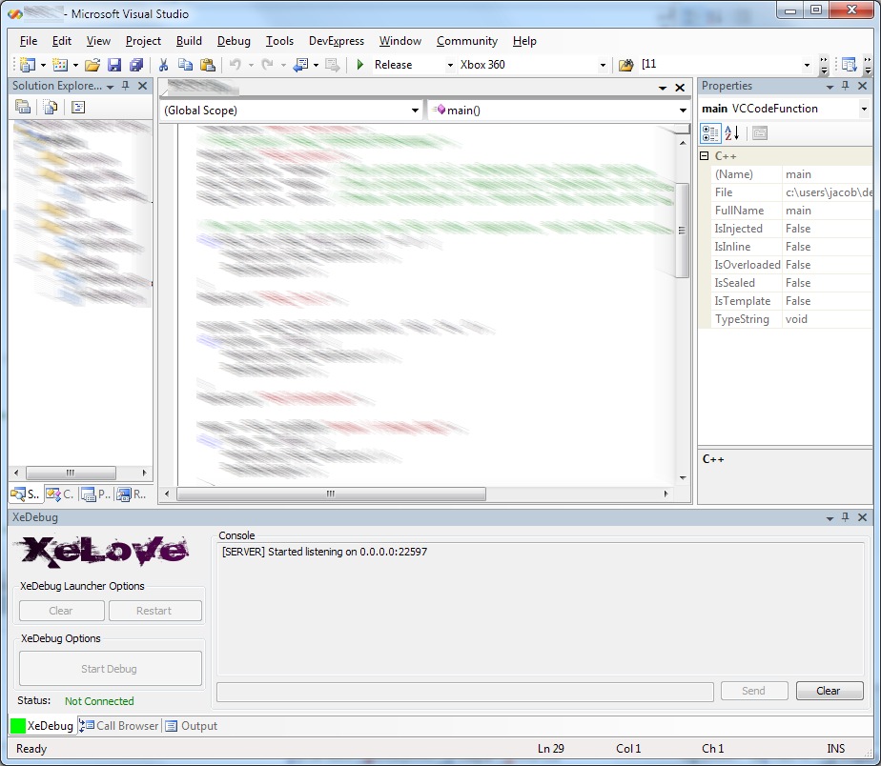Click the Open File folder icon
The height and width of the screenshot is (766, 881).
[92, 65]
